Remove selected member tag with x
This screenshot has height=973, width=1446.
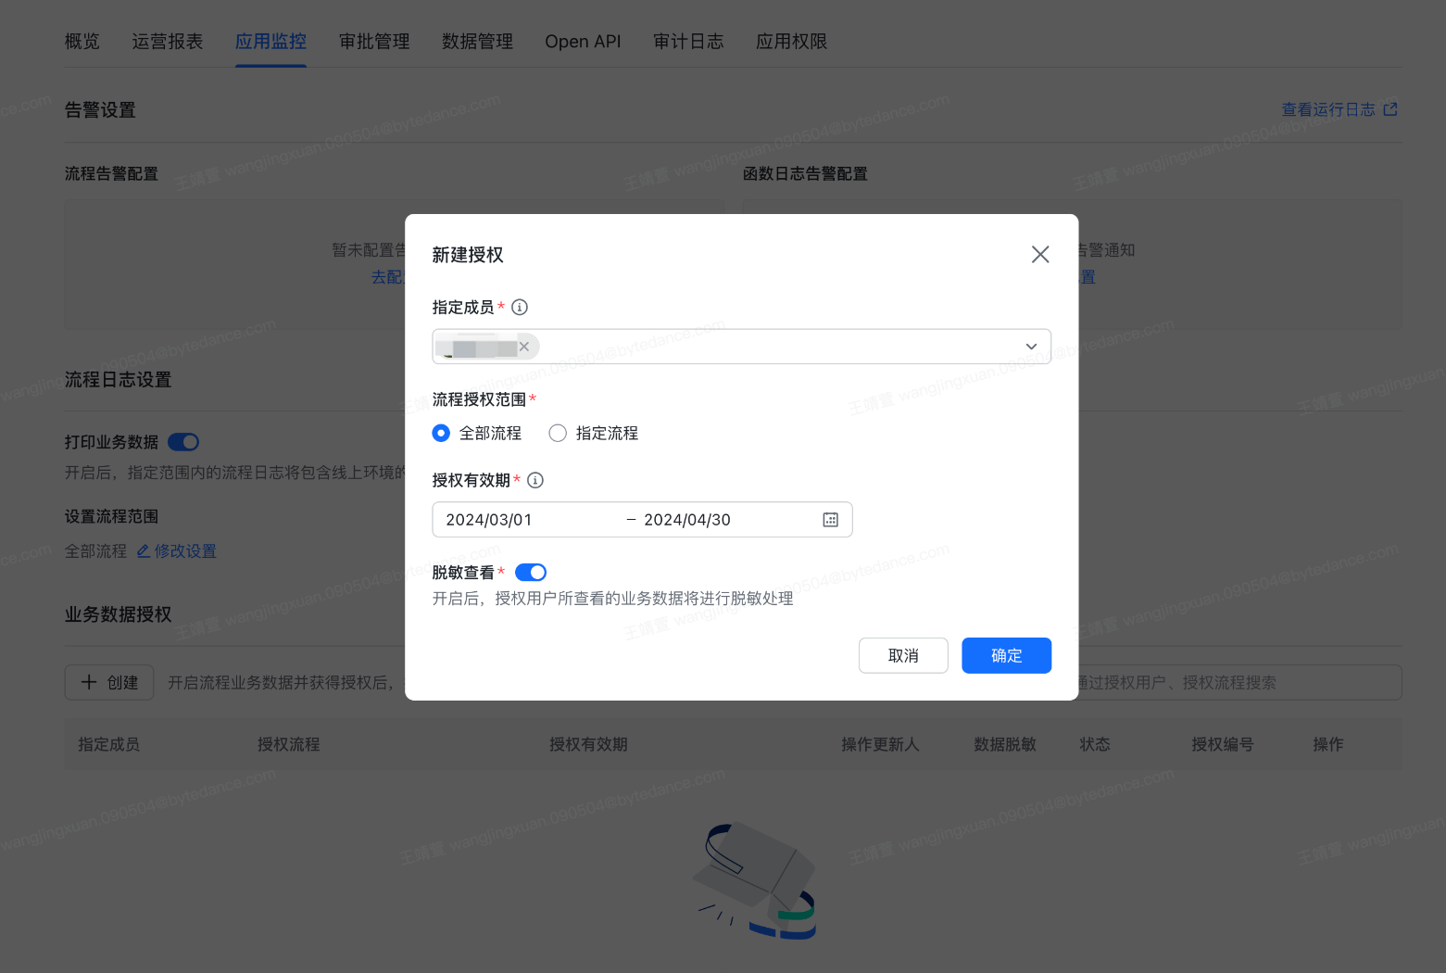click(x=524, y=347)
